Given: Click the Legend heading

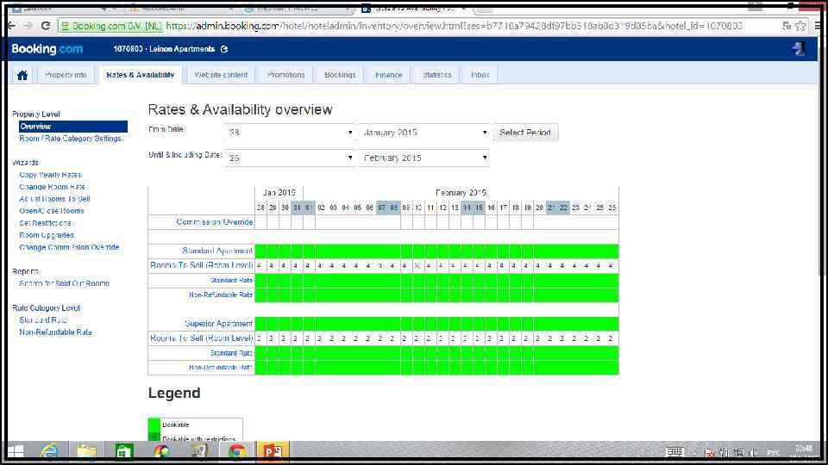Looking at the screenshot, I should (174, 394).
